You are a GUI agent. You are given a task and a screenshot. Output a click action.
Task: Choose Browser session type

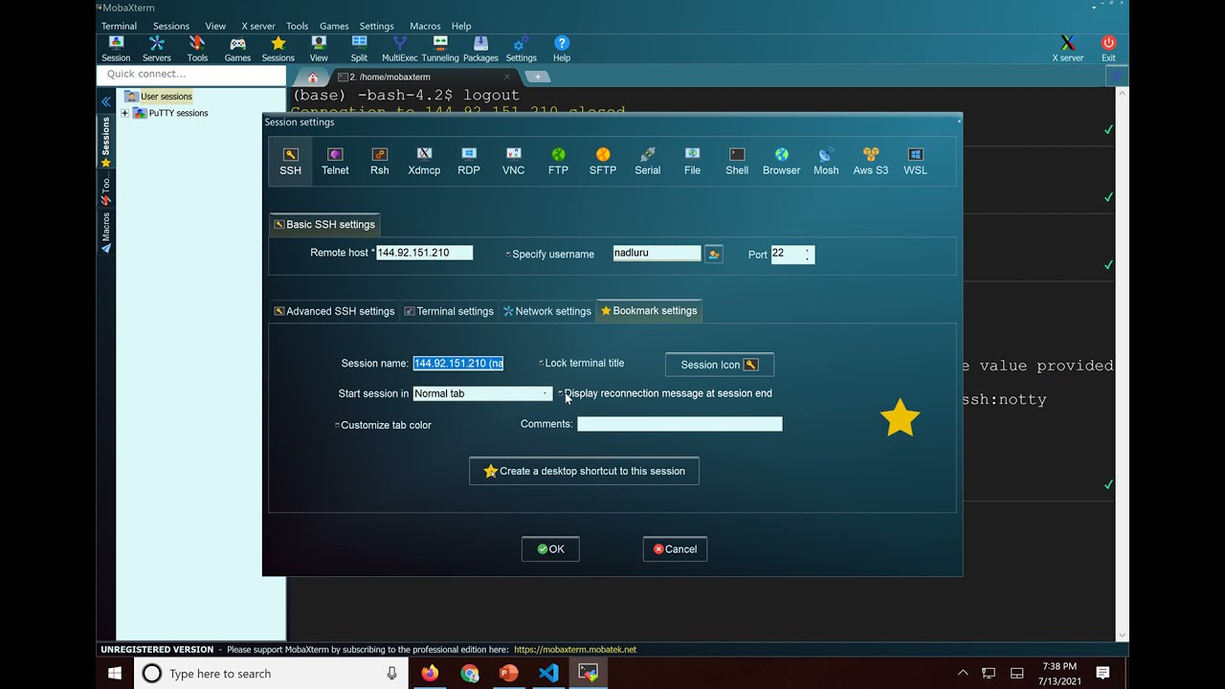pos(781,161)
